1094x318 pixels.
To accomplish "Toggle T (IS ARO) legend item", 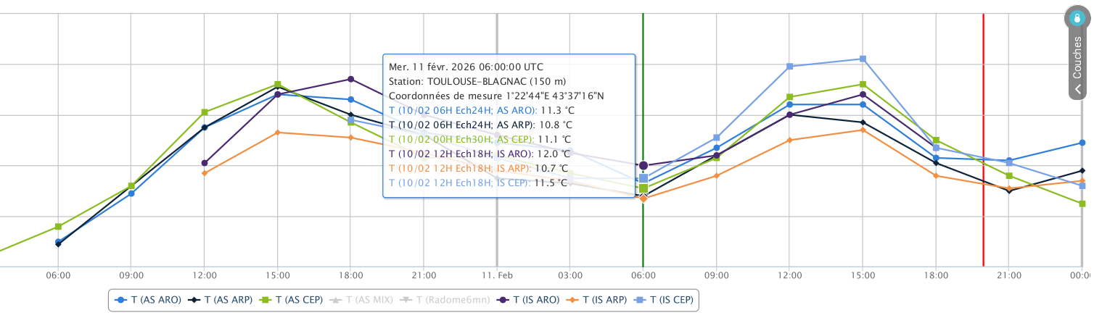I will (530, 299).
